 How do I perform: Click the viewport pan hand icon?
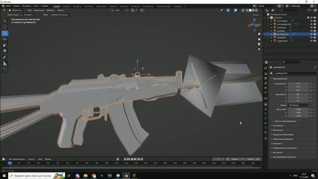[x=259, y=39]
